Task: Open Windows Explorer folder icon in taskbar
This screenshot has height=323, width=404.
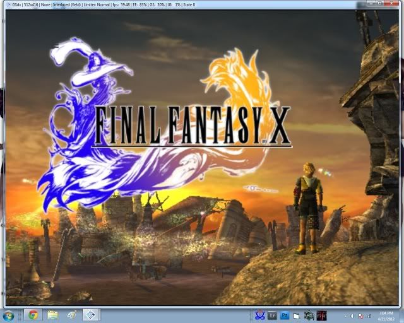Action: click(52, 315)
